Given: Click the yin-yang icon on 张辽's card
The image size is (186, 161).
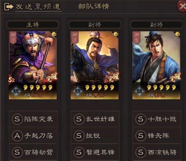Looking at the screenshot, I should tap(54, 34).
